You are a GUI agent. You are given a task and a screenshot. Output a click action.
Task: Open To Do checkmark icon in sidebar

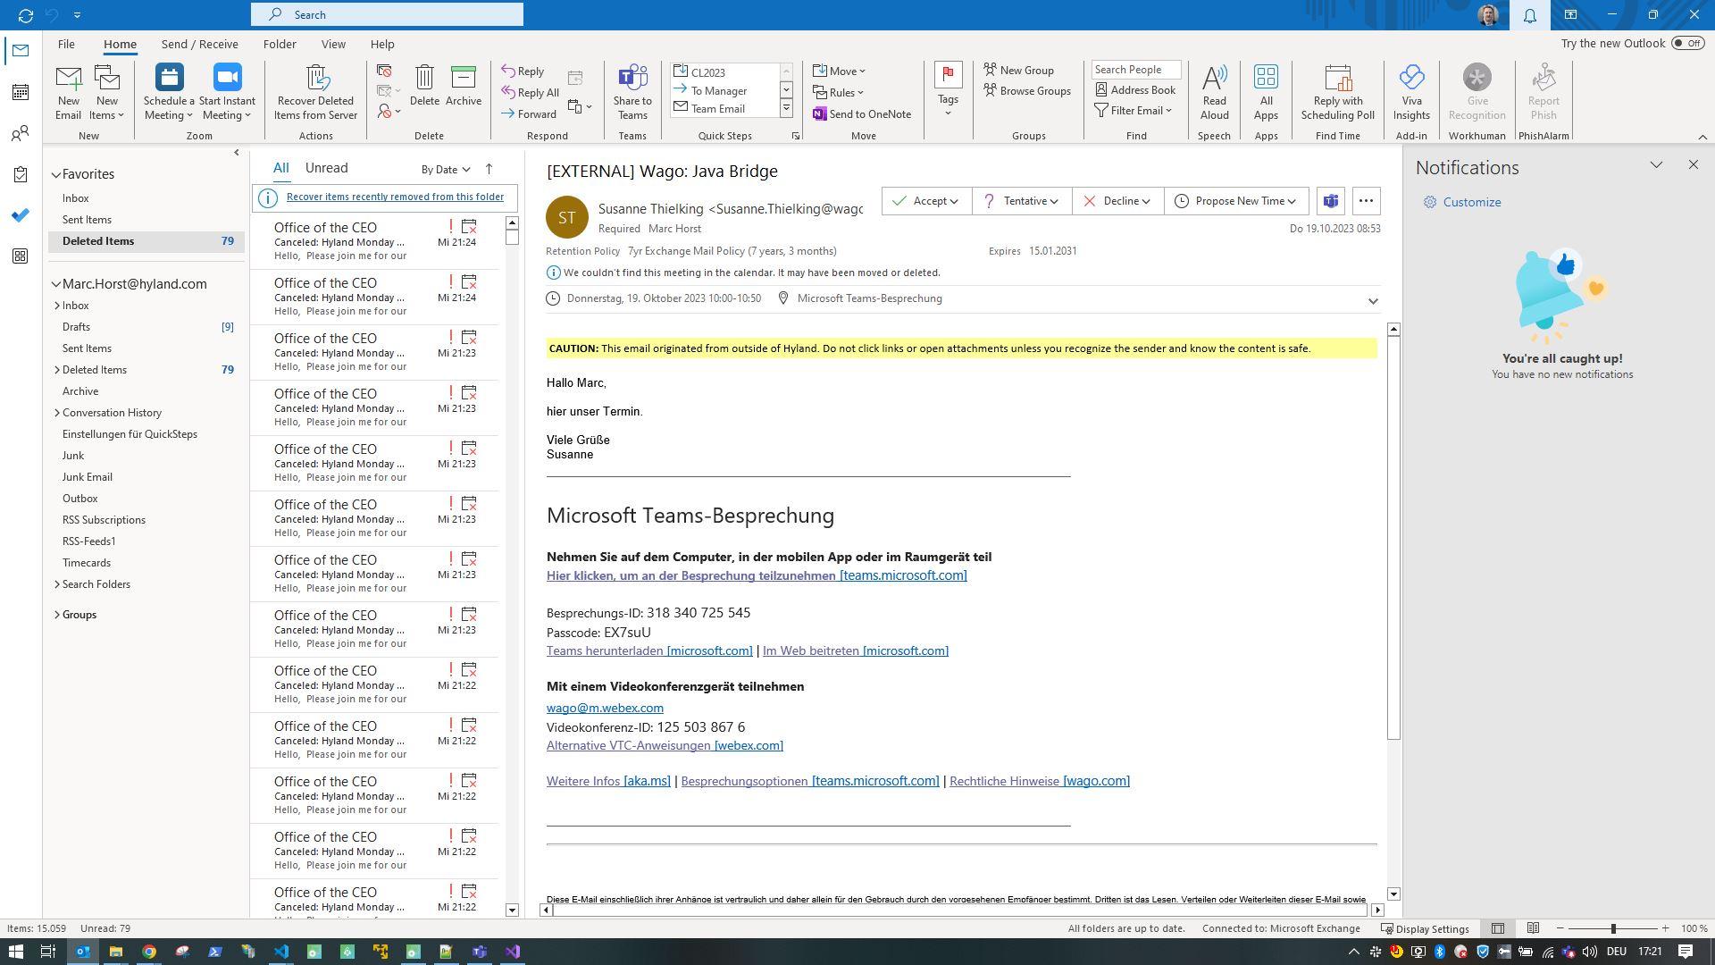[x=21, y=215]
